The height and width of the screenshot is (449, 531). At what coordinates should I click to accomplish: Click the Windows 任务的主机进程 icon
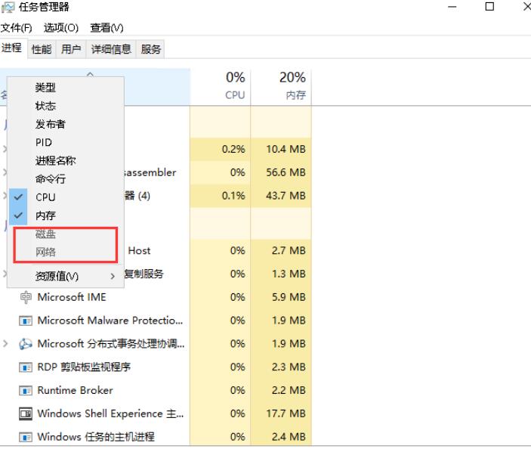click(x=26, y=437)
